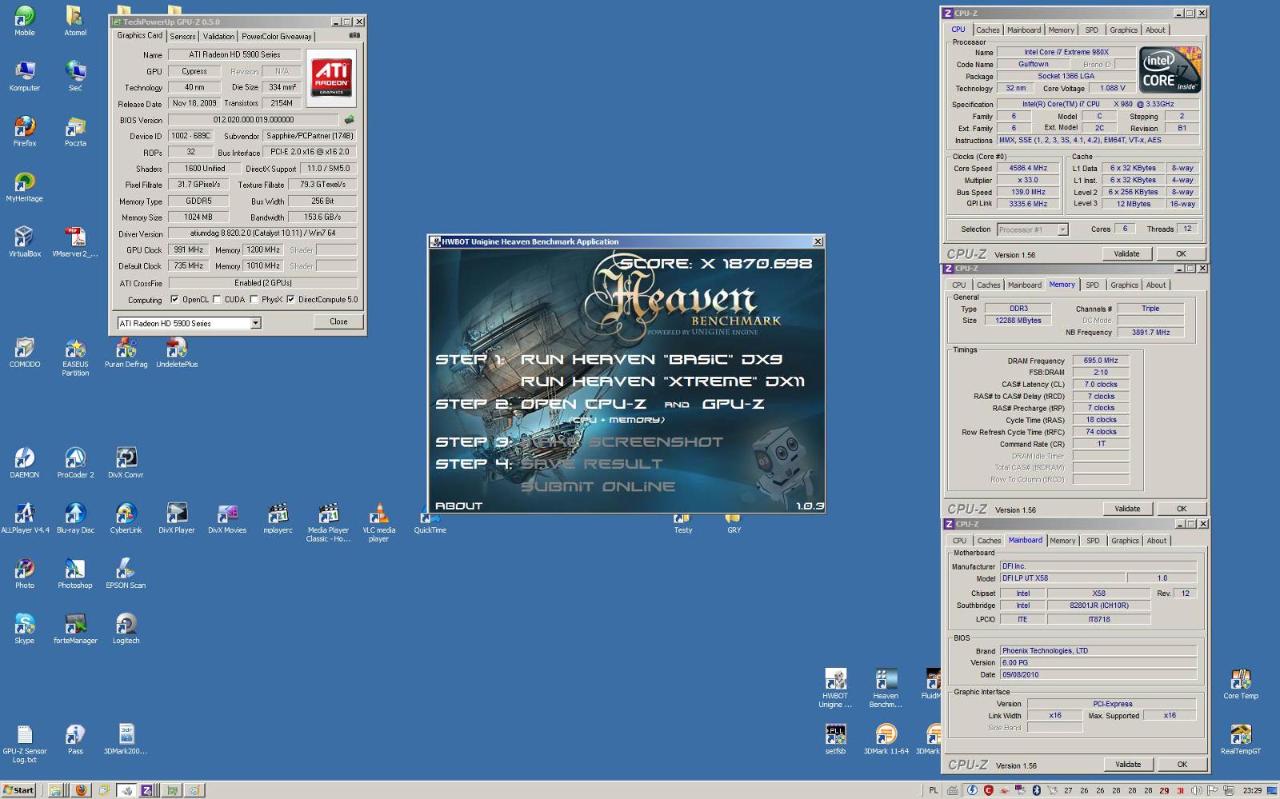Click the CPU-Z taskbar button
This screenshot has height=799, width=1280.
148,790
